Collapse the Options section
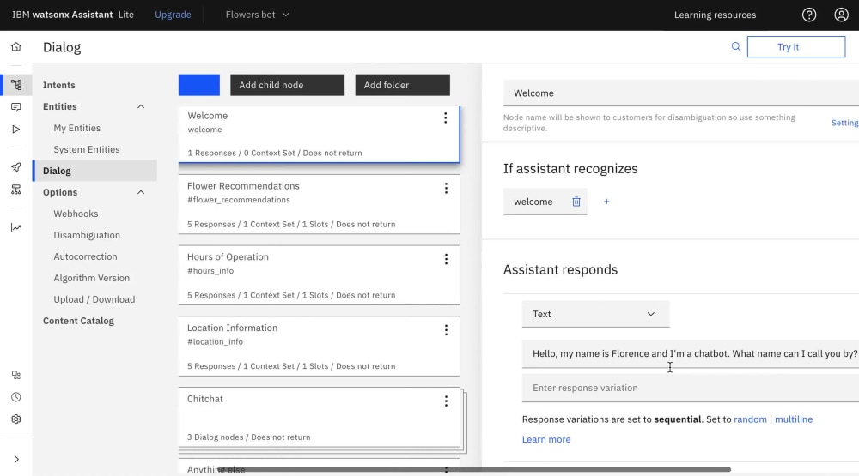 click(x=141, y=192)
